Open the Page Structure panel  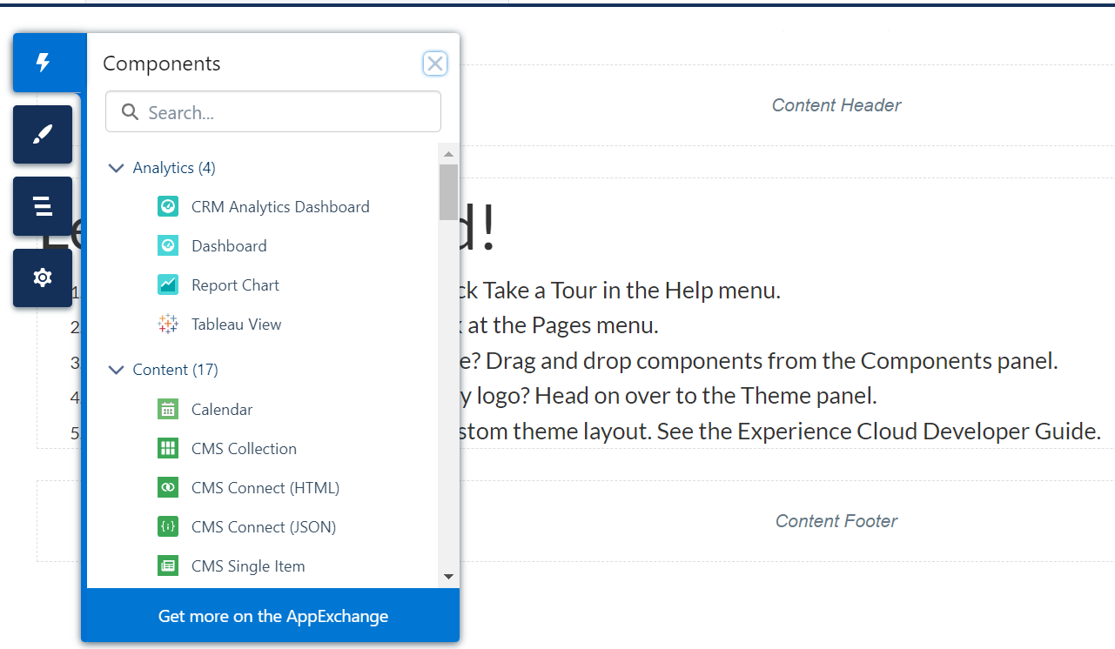coord(43,206)
